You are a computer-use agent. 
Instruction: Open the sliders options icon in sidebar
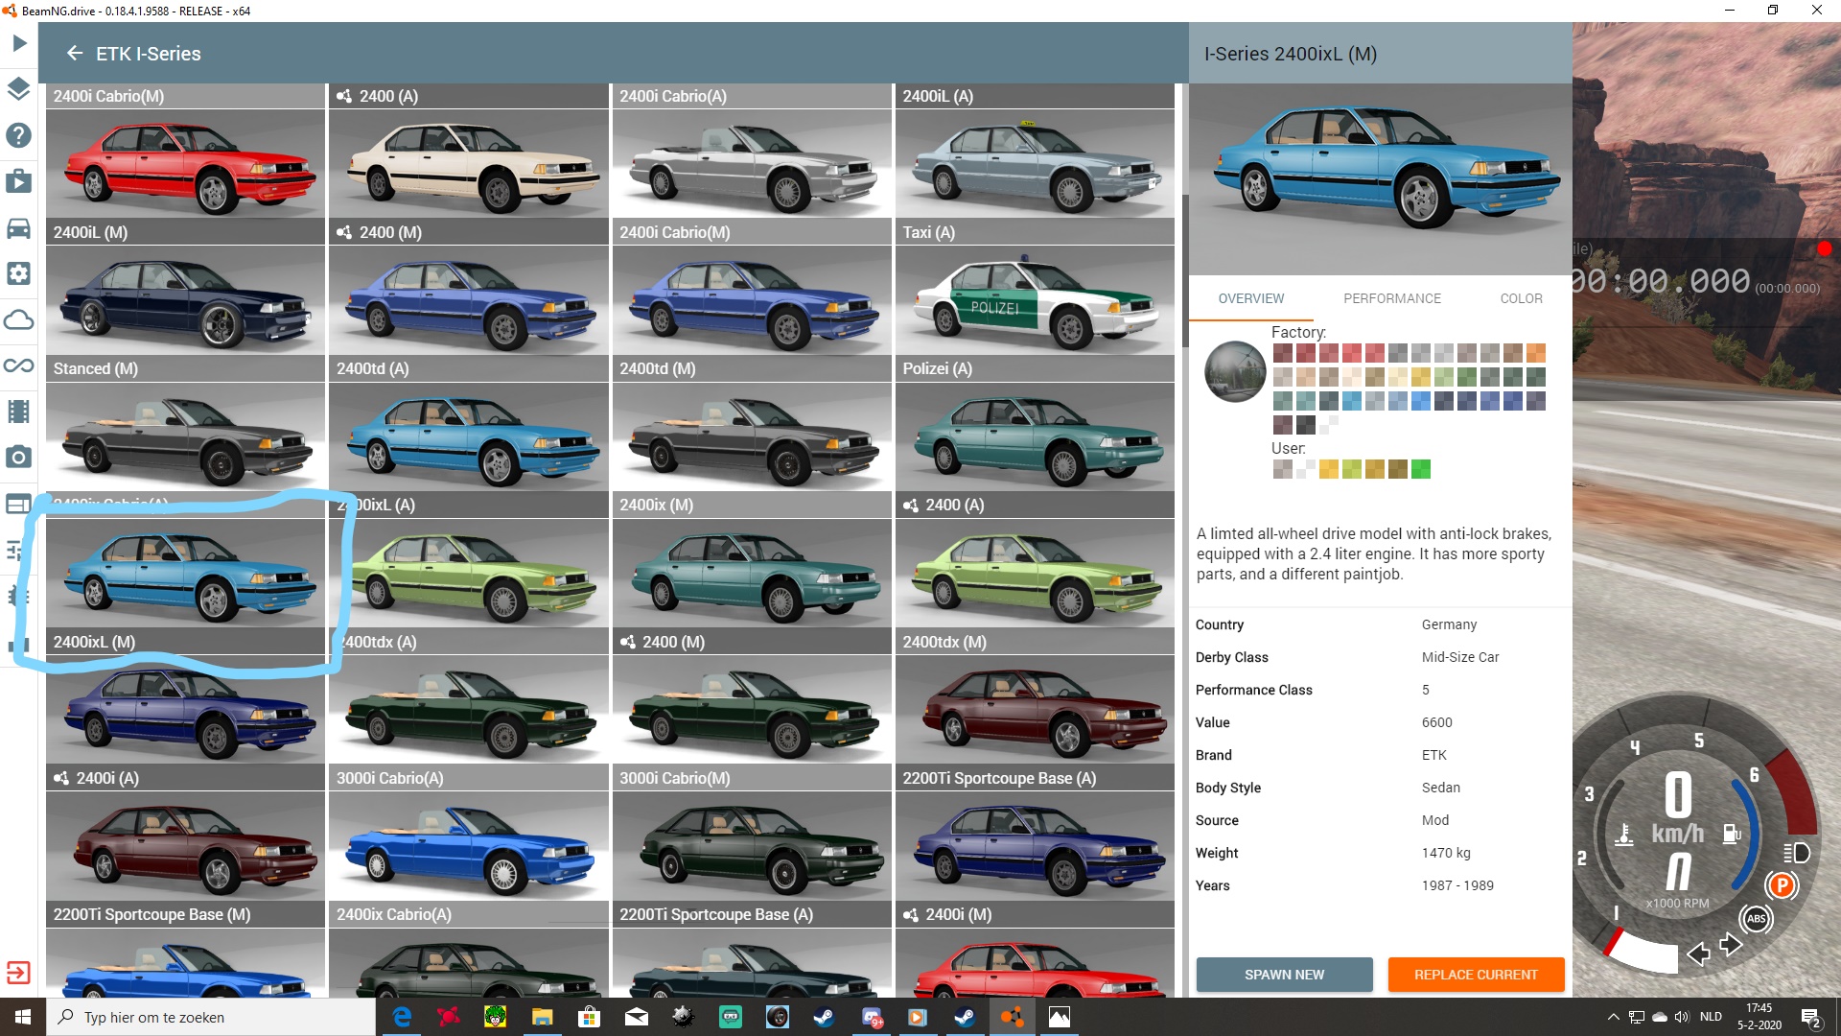coord(14,550)
